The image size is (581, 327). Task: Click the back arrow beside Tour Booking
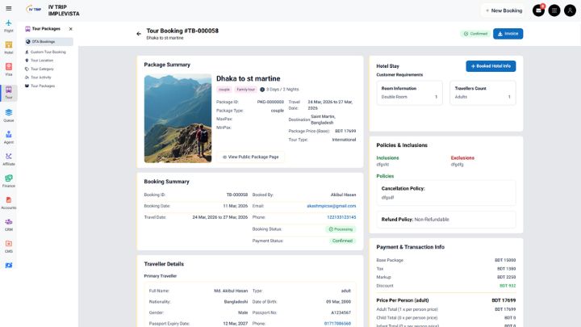pos(139,34)
